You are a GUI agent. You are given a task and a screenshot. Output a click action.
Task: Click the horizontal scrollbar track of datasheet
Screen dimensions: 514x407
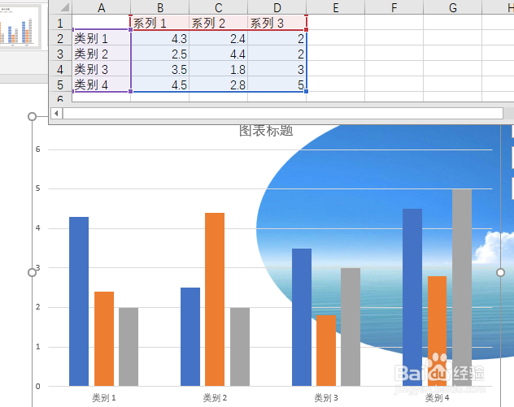[x=283, y=113]
